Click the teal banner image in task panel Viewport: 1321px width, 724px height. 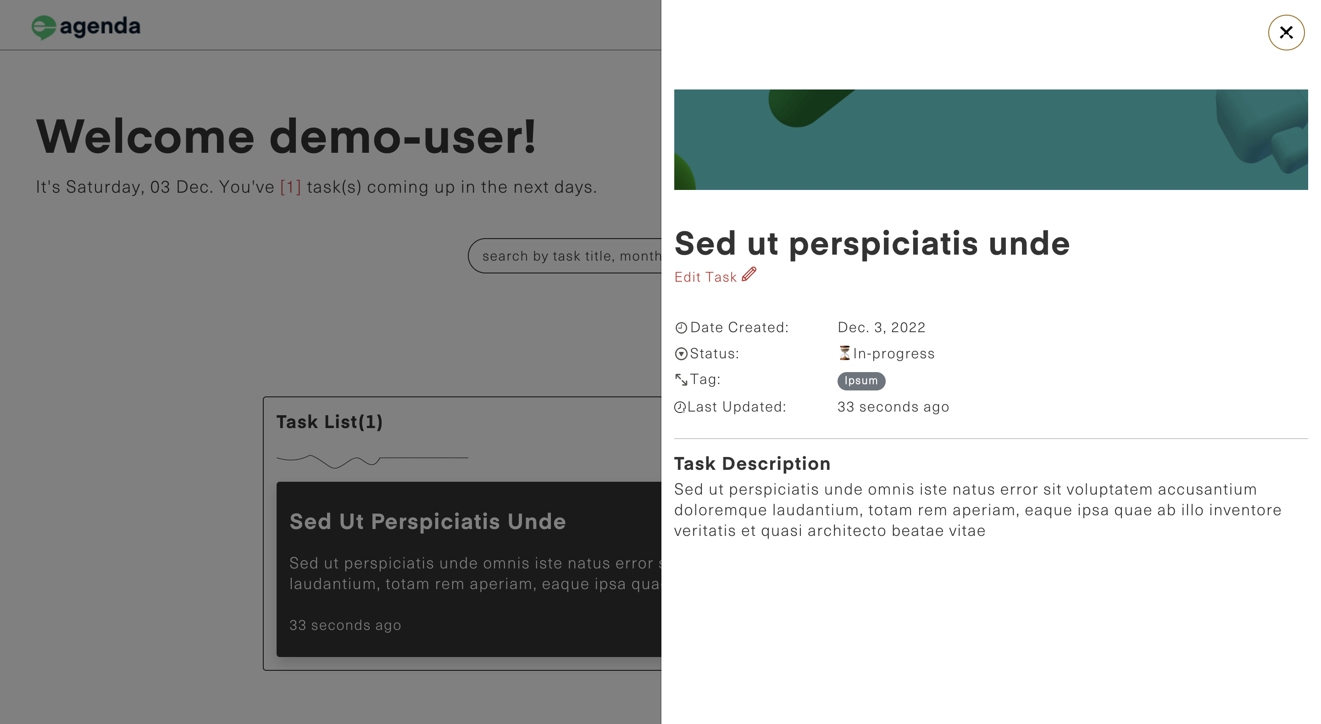[x=990, y=139]
